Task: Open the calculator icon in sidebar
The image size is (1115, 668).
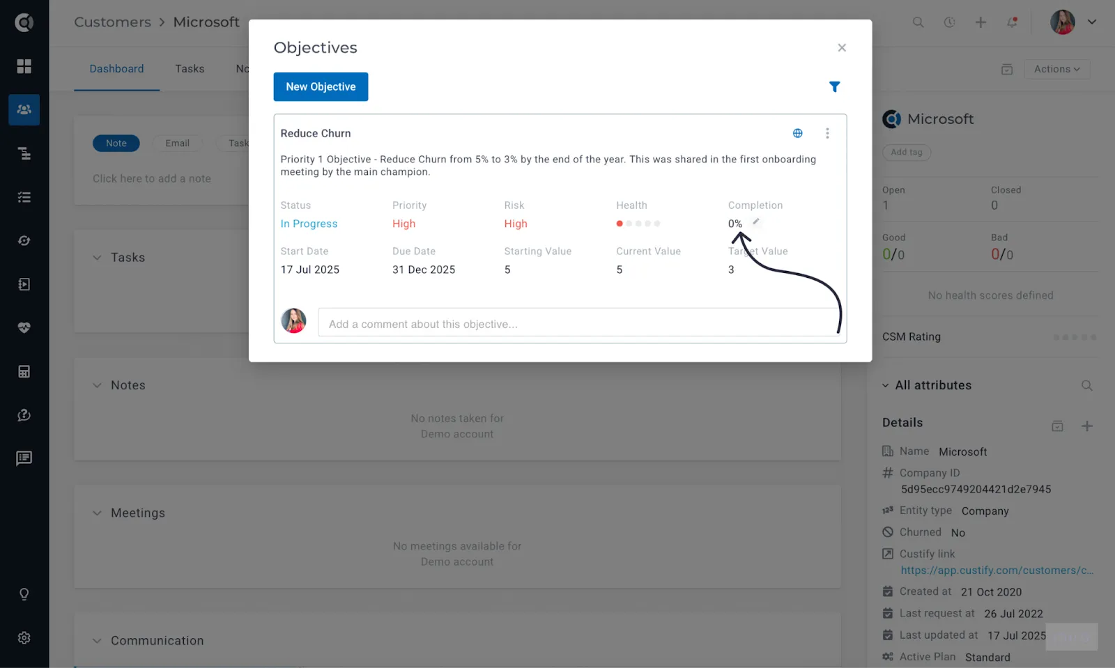Action: pos(24,371)
